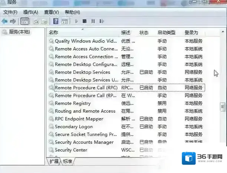Image resolution: width=227 pixels, height=173 pixels.
Task: Click the Pause Service icon
Action: (93, 21)
